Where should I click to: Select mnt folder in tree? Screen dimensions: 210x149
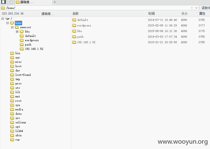(17, 97)
